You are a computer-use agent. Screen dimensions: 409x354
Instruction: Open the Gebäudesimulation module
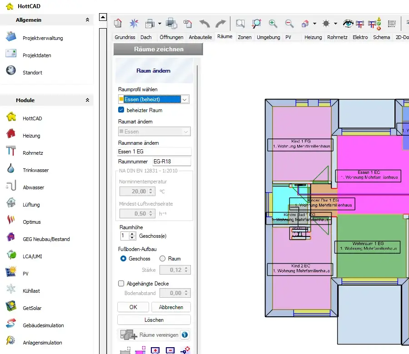(x=43, y=325)
